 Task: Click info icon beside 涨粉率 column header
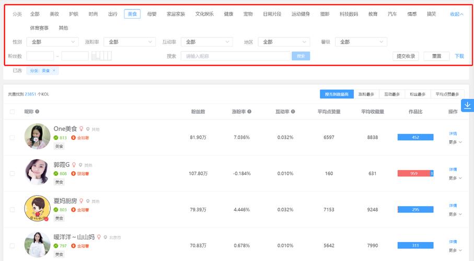[x=249, y=112]
